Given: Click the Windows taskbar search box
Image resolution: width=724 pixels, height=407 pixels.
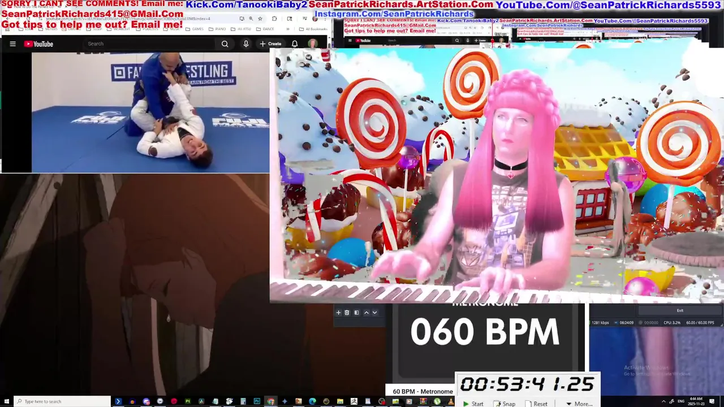Looking at the screenshot, I should 62,401.
